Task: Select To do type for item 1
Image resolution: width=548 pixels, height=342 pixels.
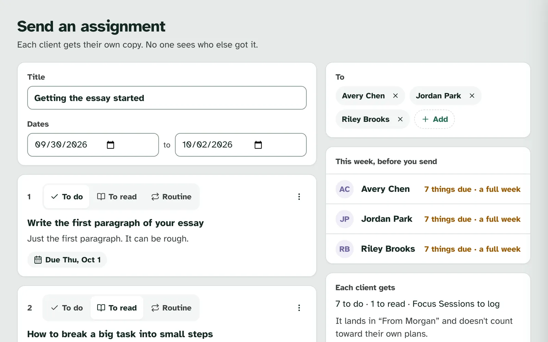Action: (x=67, y=197)
